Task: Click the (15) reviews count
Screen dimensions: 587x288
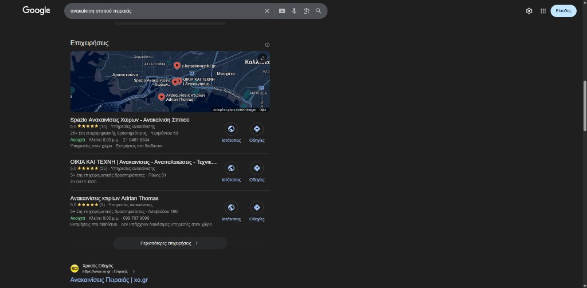Action: pos(103,126)
